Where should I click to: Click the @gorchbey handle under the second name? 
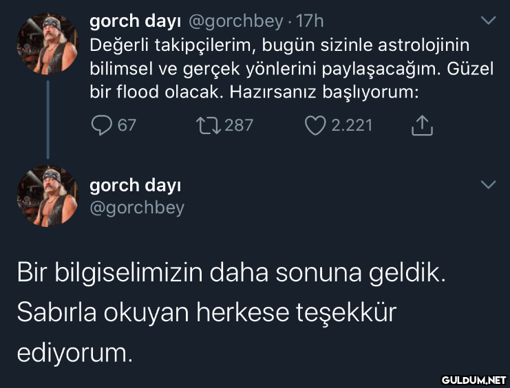pos(137,208)
